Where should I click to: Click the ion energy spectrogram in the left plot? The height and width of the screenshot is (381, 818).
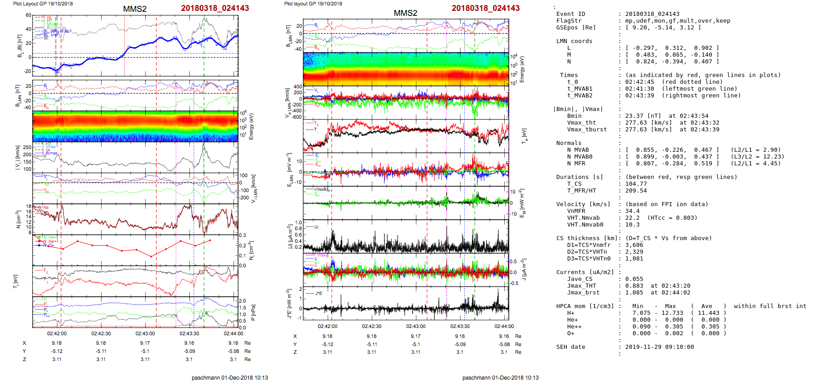coord(135,126)
